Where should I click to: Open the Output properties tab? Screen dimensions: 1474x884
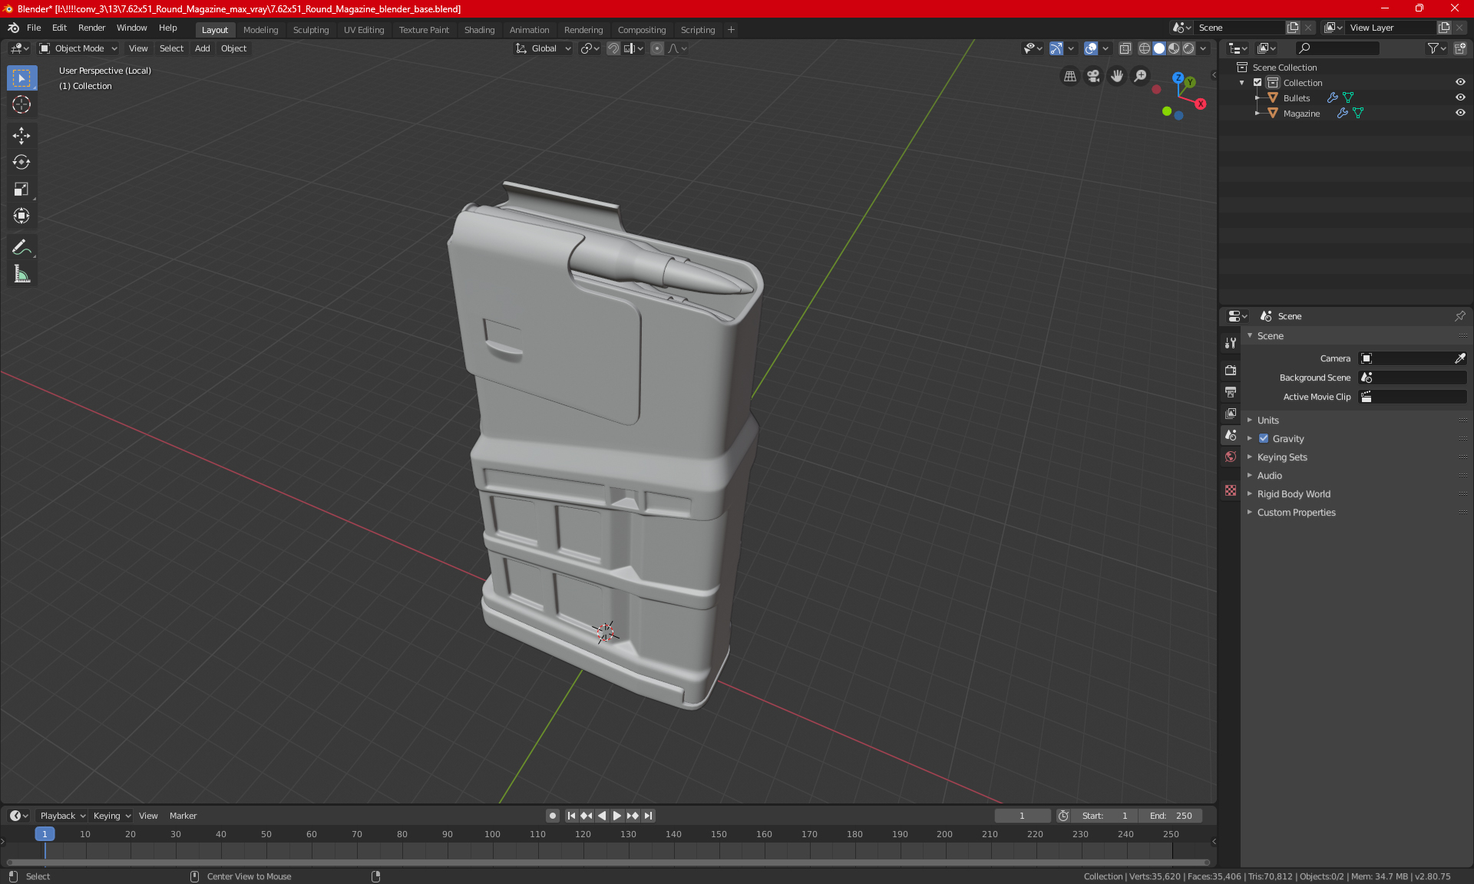pyautogui.click(x=1231, y=391)
